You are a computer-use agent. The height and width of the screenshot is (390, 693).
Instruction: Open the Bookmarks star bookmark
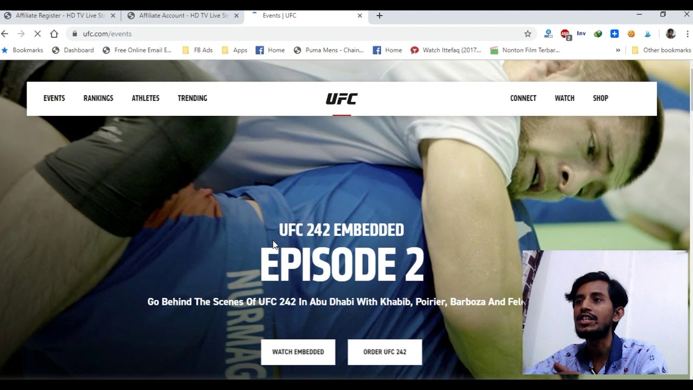pyautogui.click(x=22, y=50)
